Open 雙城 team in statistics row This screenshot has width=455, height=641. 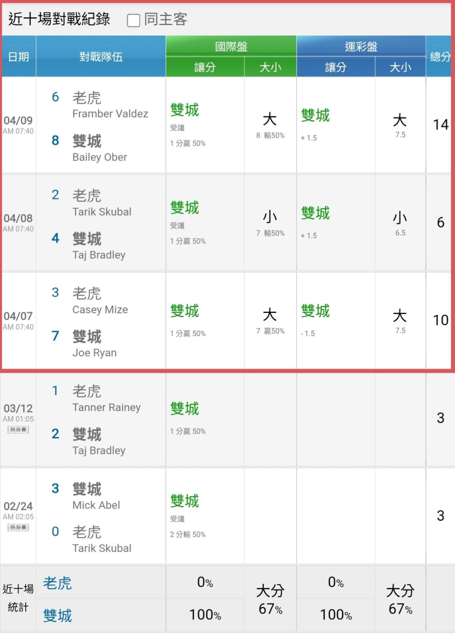pyautogui.click(x=58, y=616)
